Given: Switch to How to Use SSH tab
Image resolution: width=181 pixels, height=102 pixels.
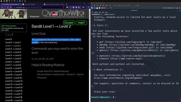Looking at the screenshot, I should (x=54, y=4).
